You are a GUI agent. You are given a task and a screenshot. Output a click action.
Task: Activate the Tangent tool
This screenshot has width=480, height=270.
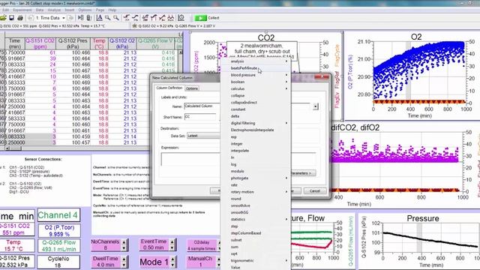135,18
